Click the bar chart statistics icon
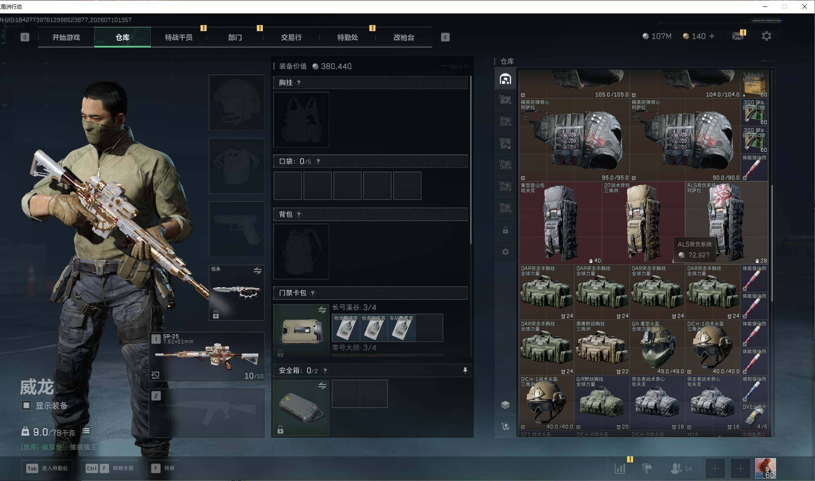This screenshot has width=815, height=481. 620,468
